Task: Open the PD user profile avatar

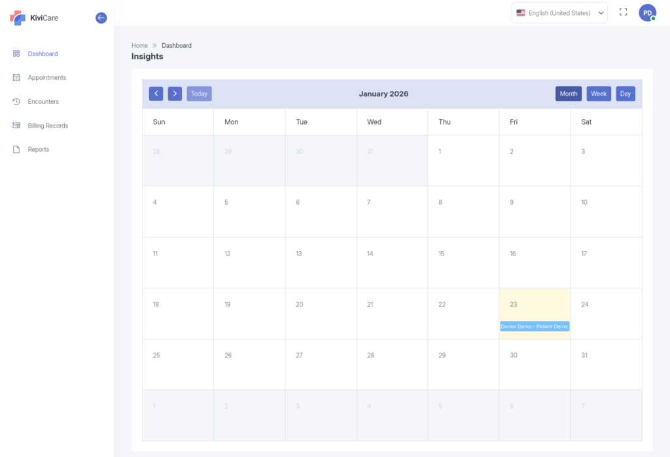Action: pyautogui.click(x=647, y=12)
